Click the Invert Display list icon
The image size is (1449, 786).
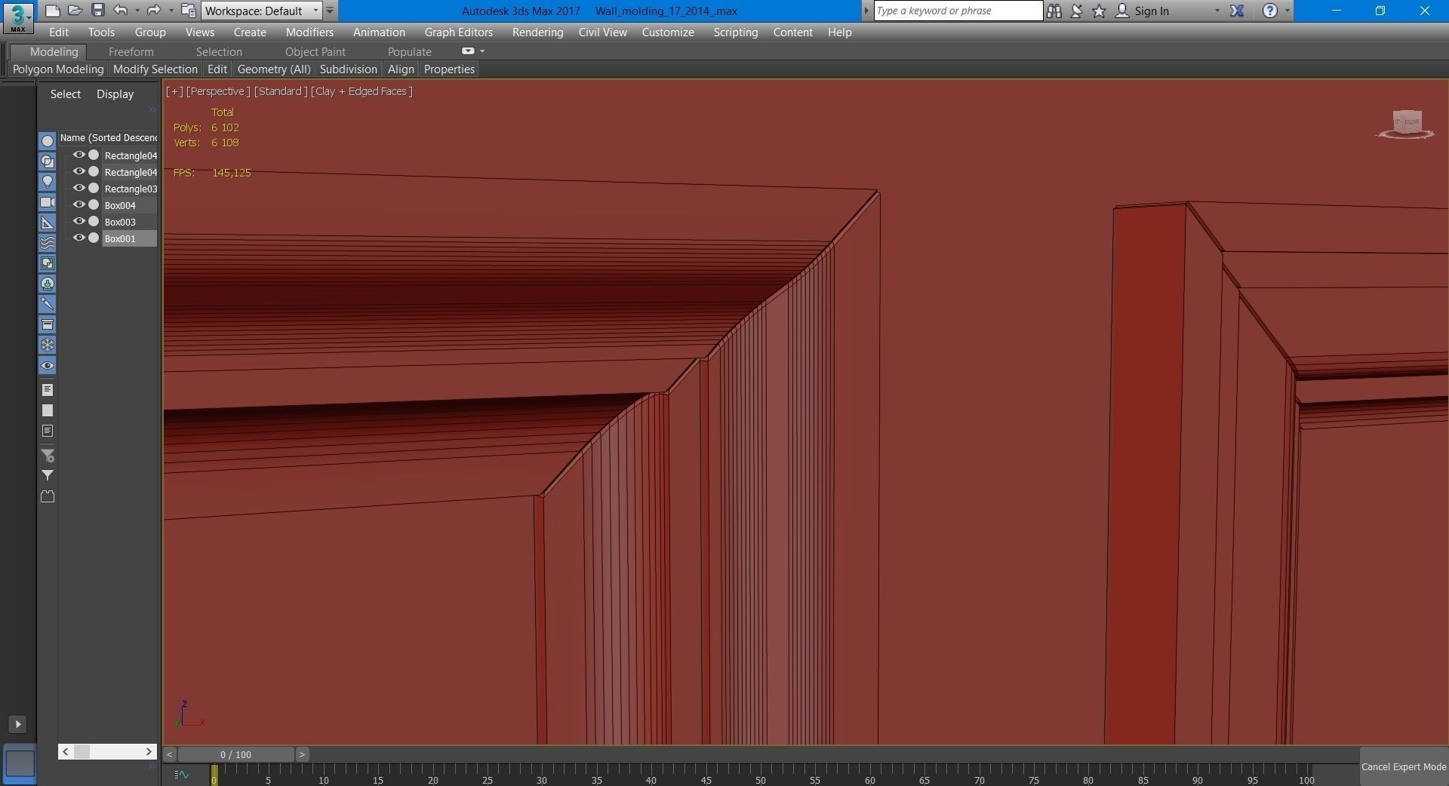pos(48,431)
